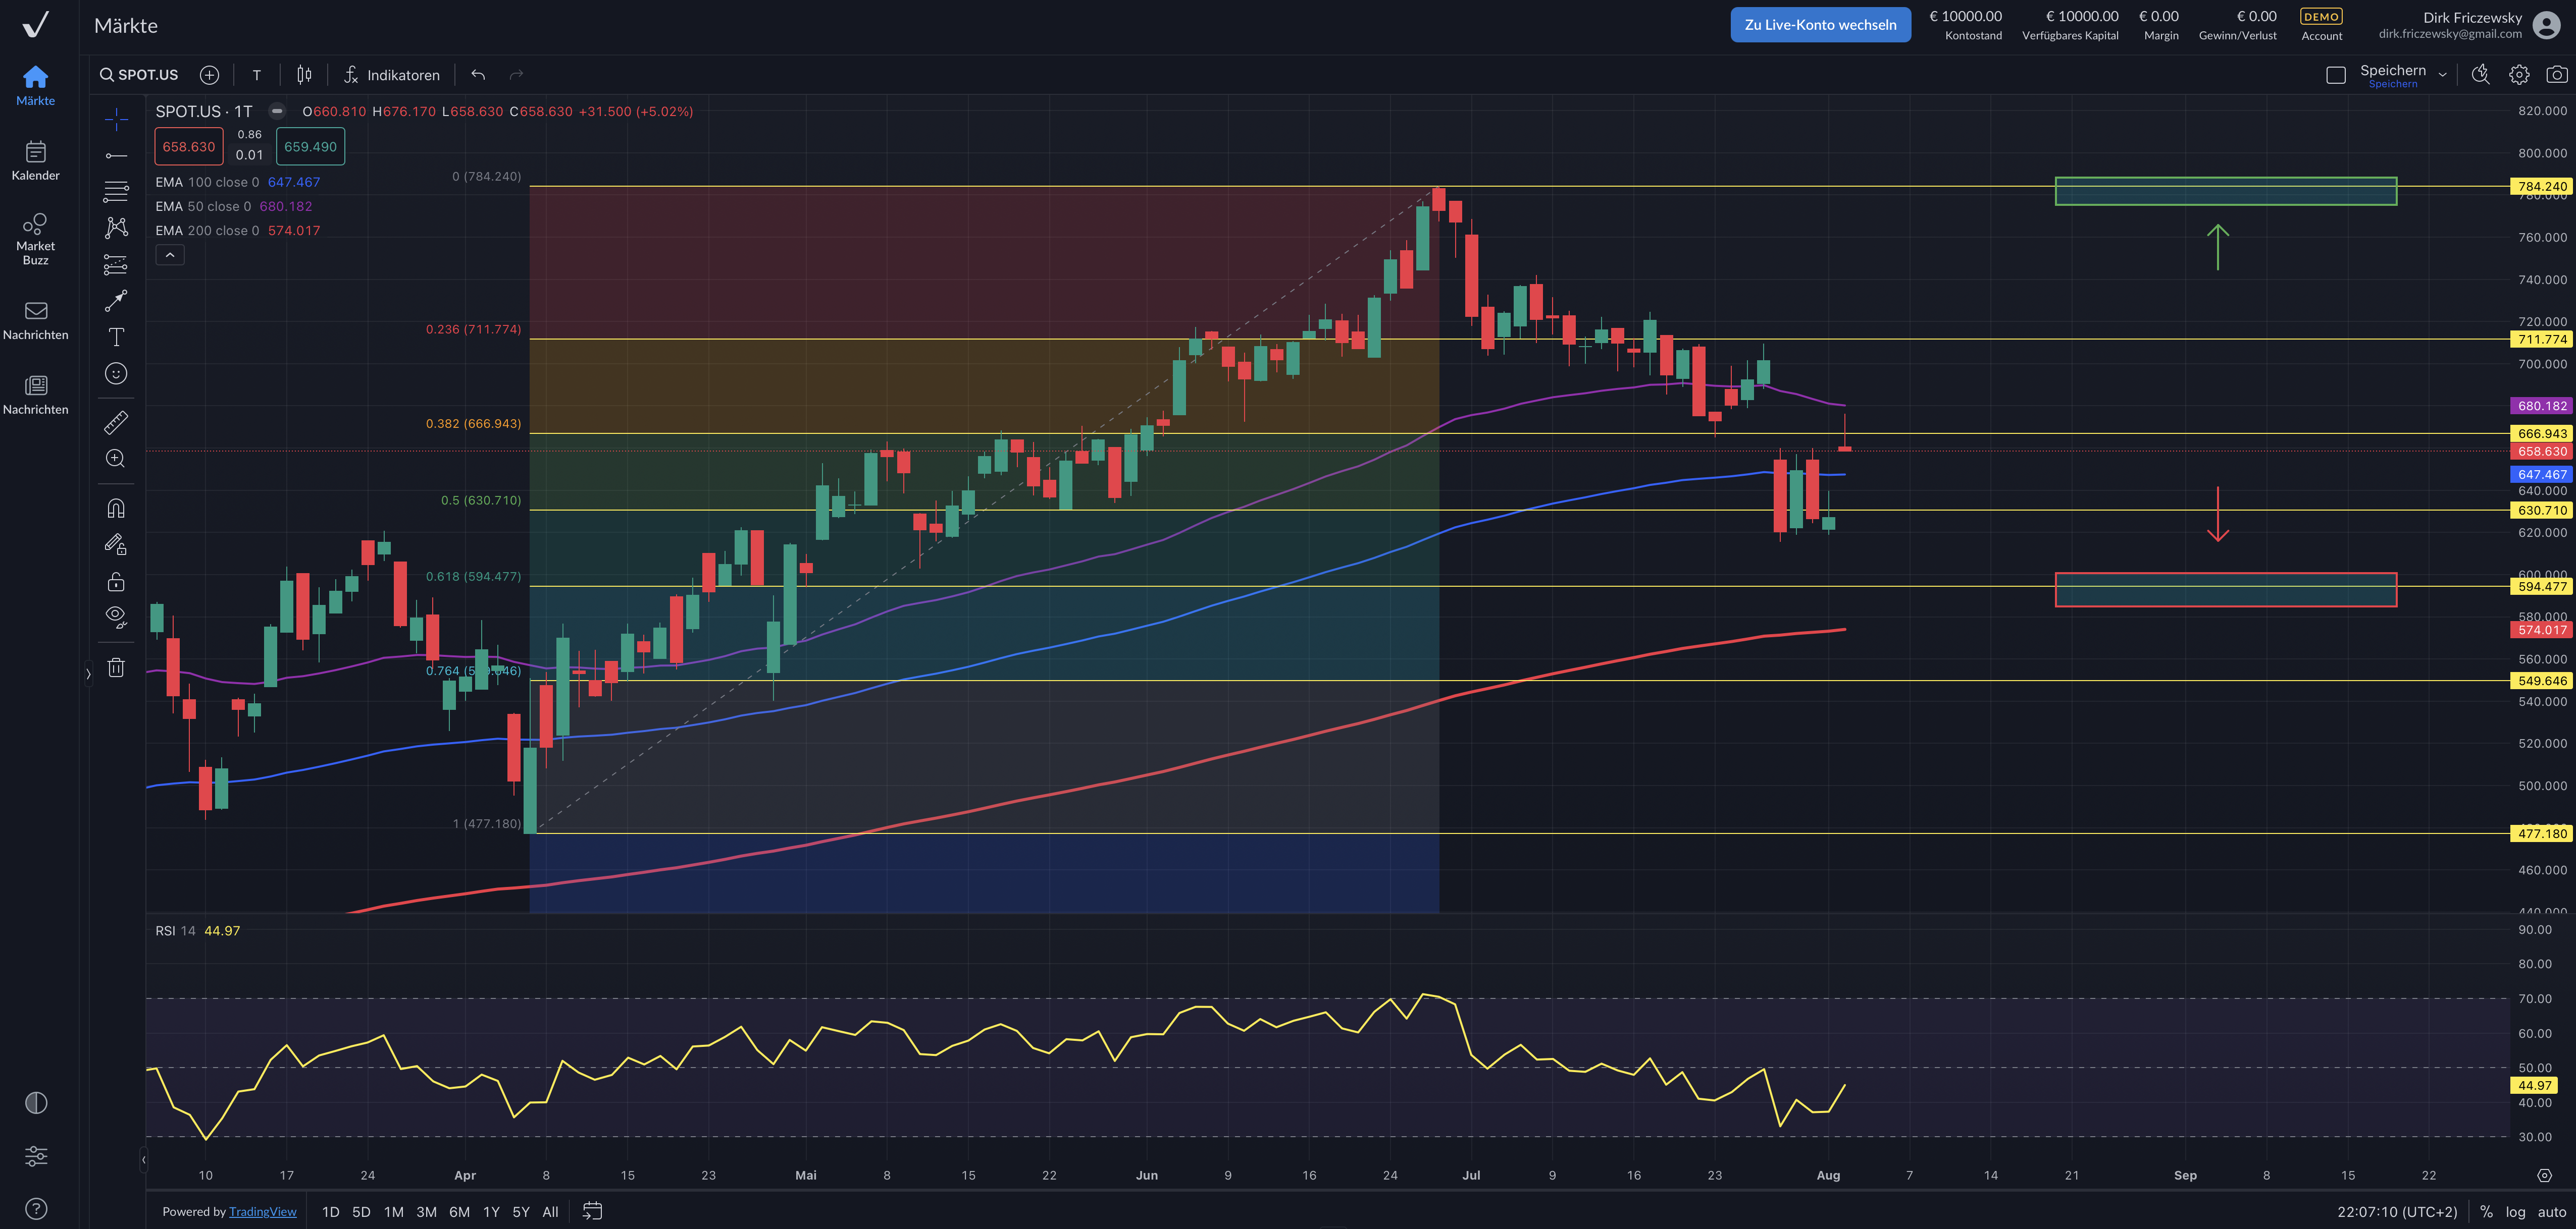Select the 6M time range
2576x1229 pixels.
pyautogui.click(x=459, y=1211)
